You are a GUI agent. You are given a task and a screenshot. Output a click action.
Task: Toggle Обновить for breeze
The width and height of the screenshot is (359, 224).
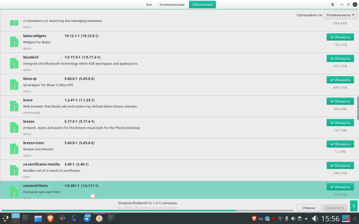(340, 123)
